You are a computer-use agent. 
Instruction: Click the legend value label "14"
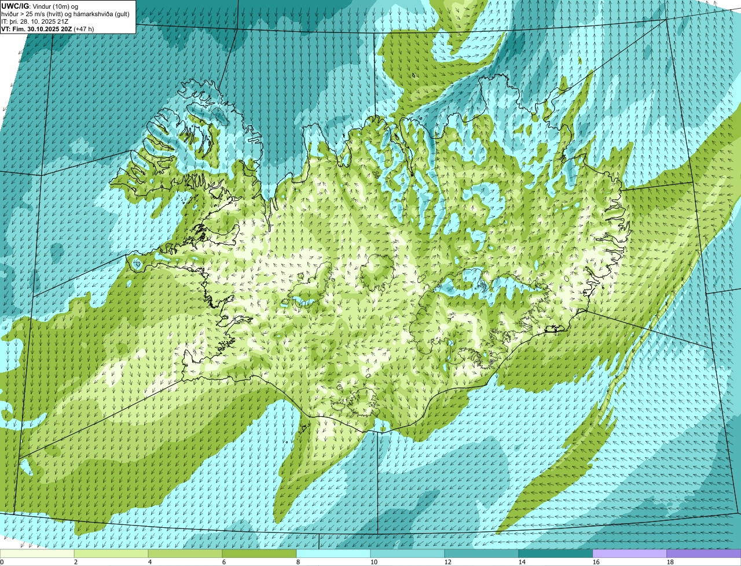(x=522, y=562)
